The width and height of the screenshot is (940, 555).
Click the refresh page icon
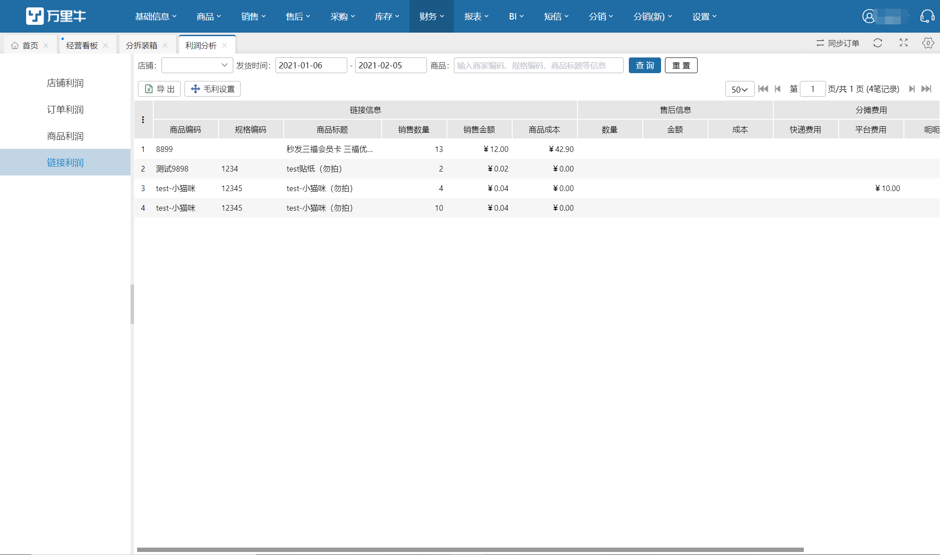coord(878,43)
